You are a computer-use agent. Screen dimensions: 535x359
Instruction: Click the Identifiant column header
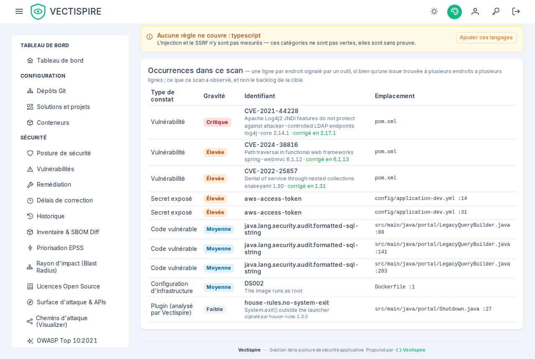click(260, 96)
